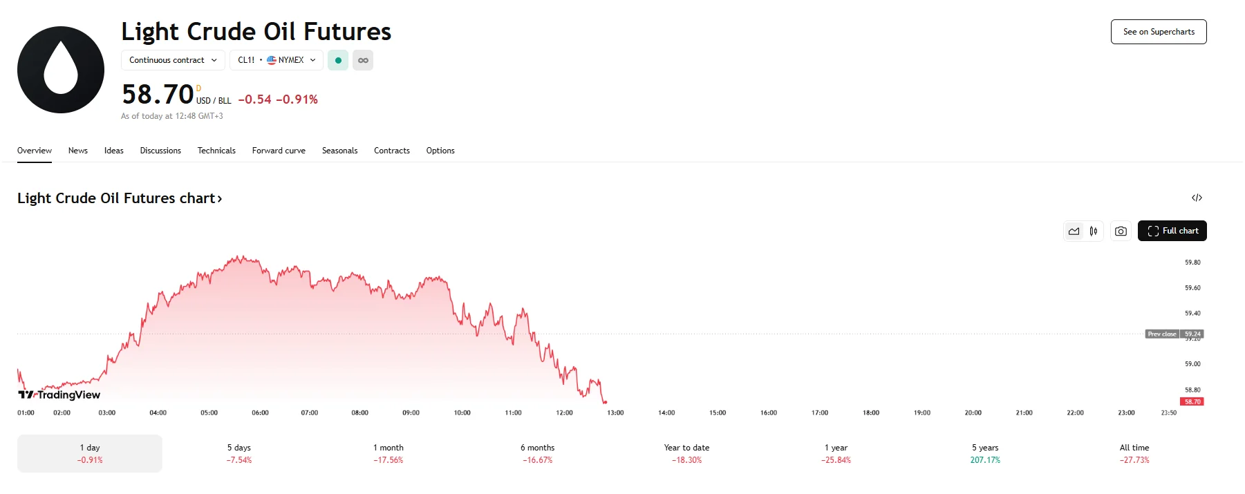
Task: Switch to the News tab
Action: pyautogui.click(x=77, y=151)
